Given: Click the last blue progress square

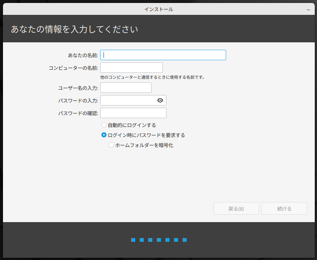Looking at the screenshot, I should [x=184, y=240].
